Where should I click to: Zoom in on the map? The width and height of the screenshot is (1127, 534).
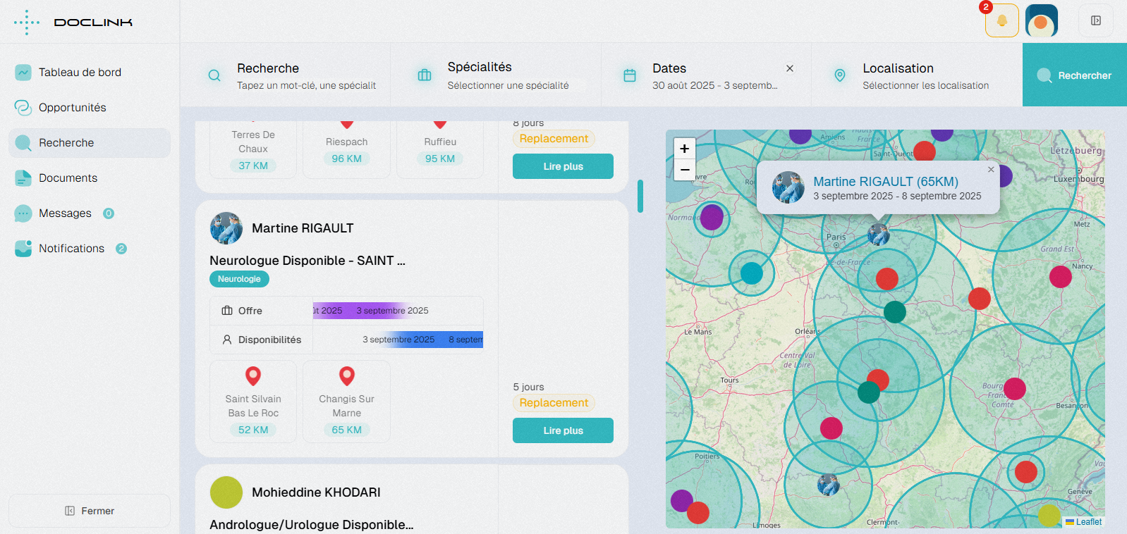684,148
